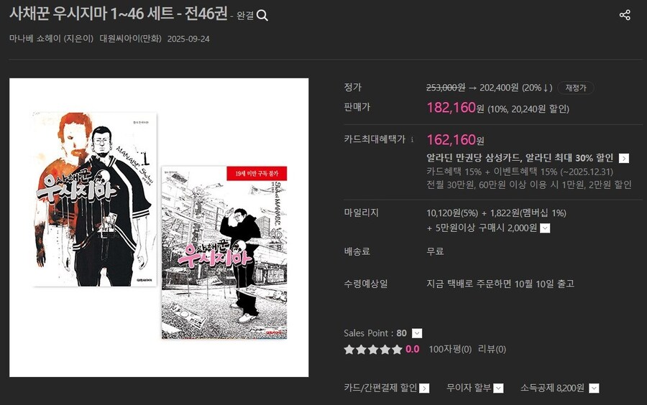Click the volume 46 cover image
Screen dimensions: 647x405
[x=224, y=253]
